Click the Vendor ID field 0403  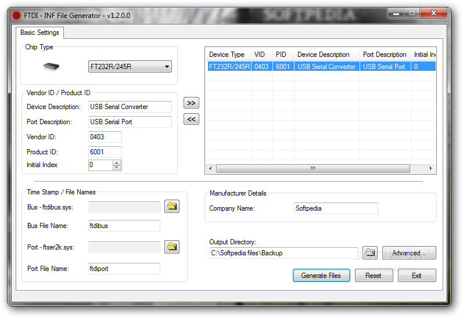(x=105, y=137)
